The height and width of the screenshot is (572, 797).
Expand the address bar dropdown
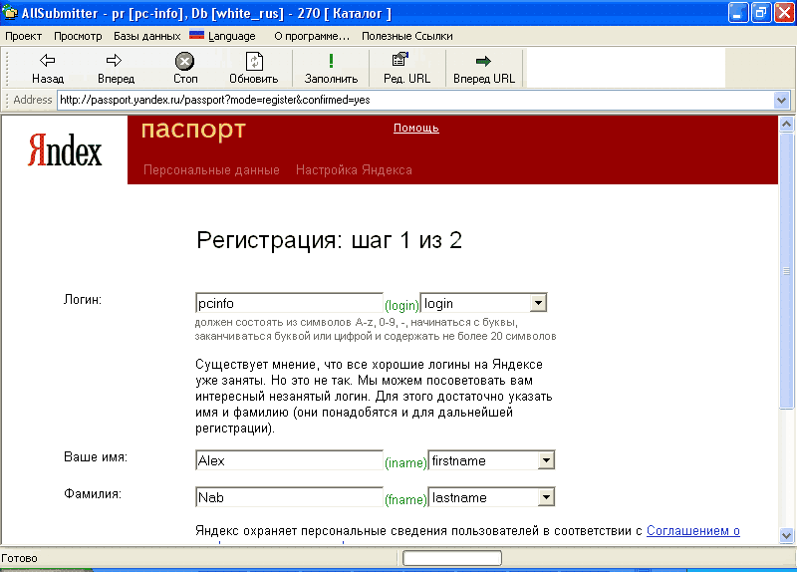(781, 101)
